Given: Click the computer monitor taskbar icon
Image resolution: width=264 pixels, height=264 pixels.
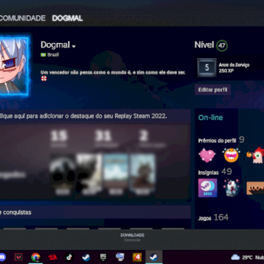Looking at the screenshot, I should click(x=120, y=257).
